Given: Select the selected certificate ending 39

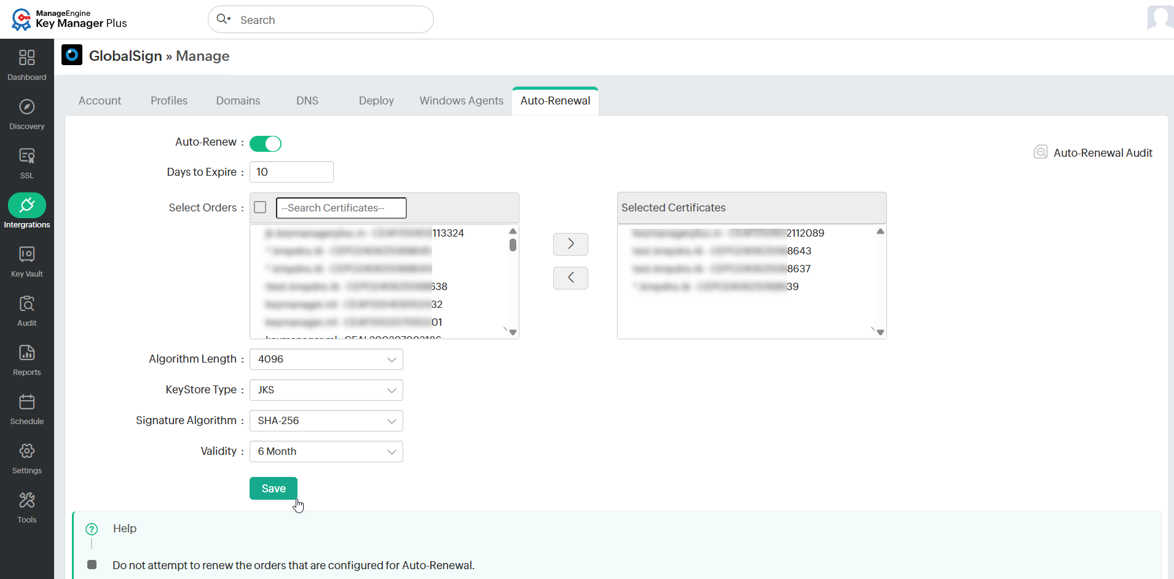Looking at the screenshot, I should point(715,286).
